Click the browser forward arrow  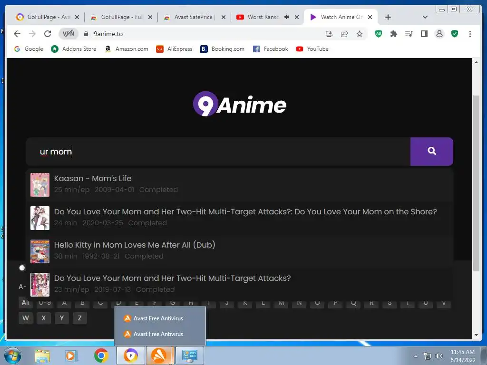pyautogui.click(x=32, y=34)
